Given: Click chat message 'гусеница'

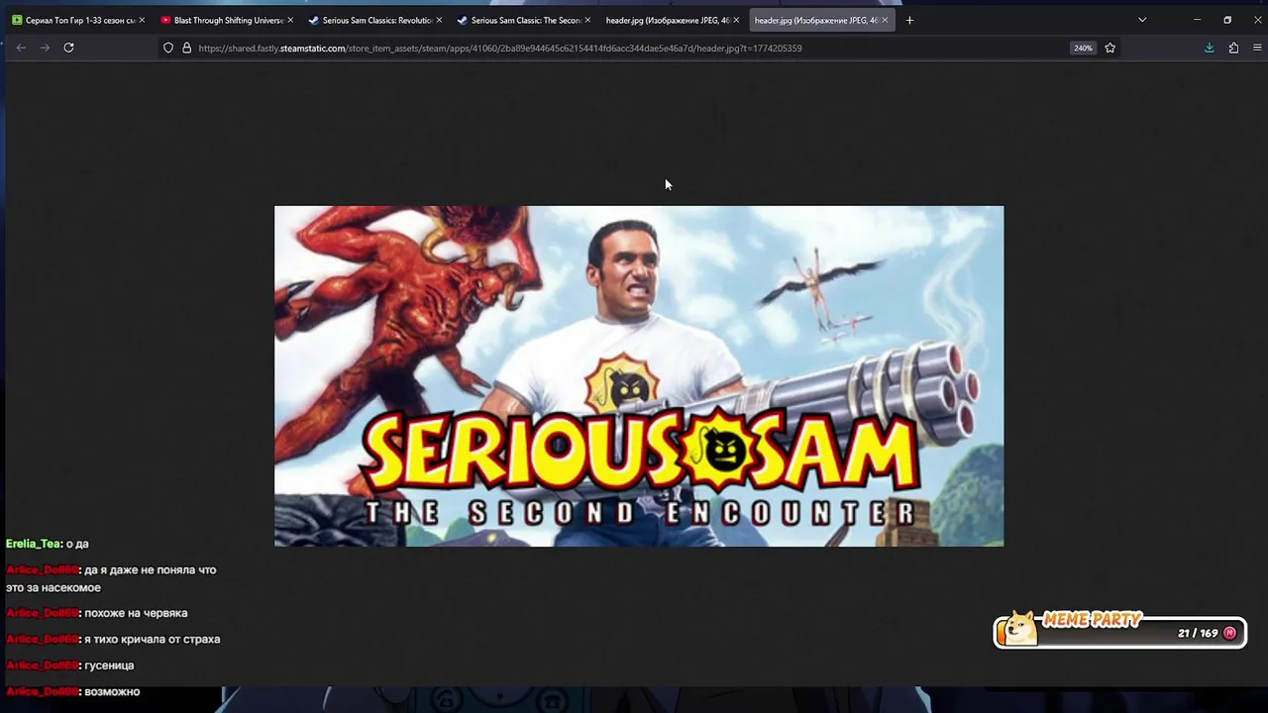Looking at the screenshot, I should [x=109, y=665].
